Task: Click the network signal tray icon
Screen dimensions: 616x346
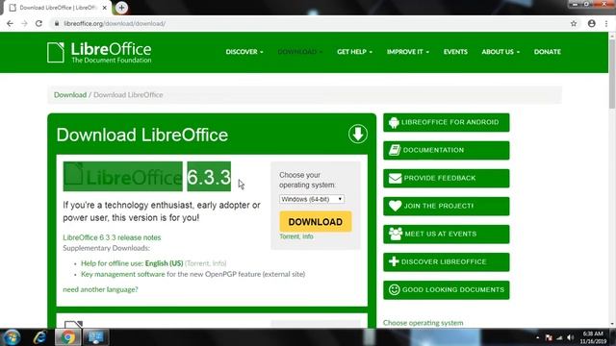Action: tap(559, 337)
